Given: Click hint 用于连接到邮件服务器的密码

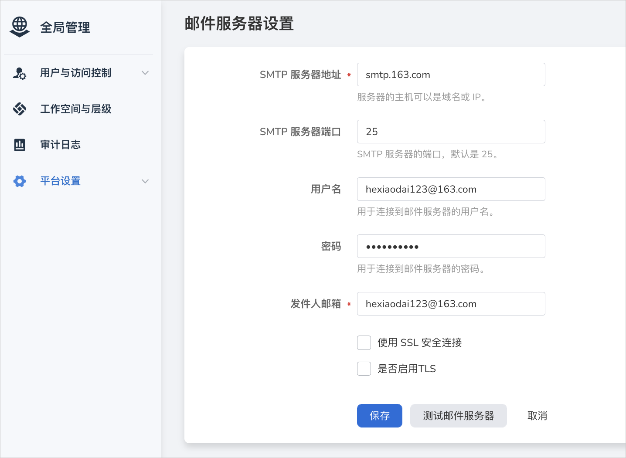Looking at the screenshot, I should tap(421, 269).
